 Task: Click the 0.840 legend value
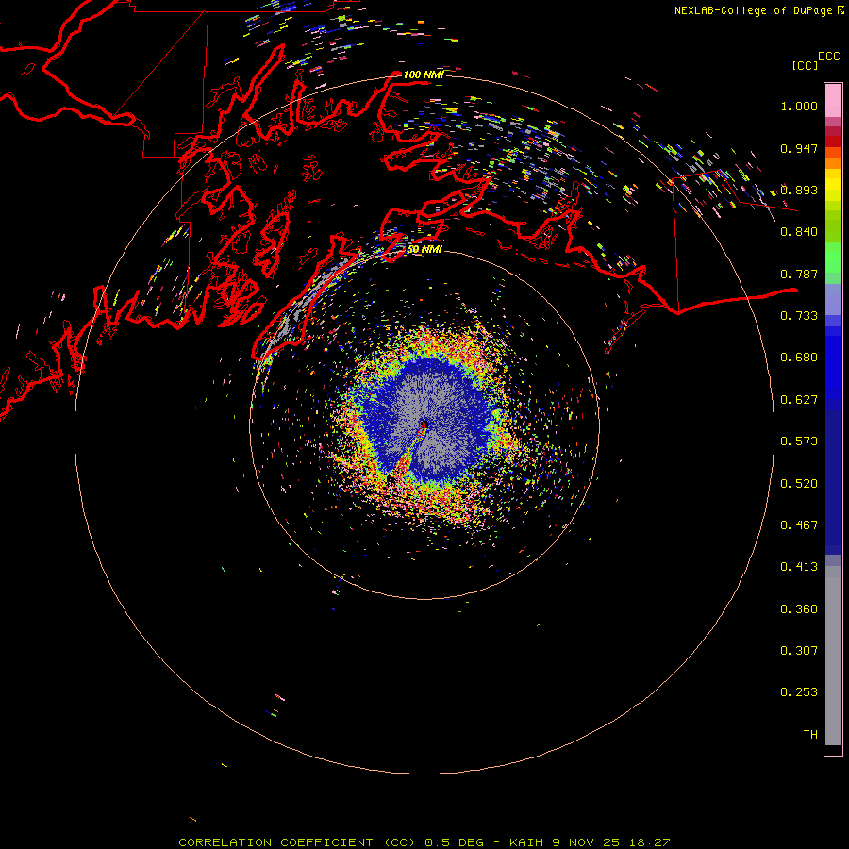coord(799,232)
